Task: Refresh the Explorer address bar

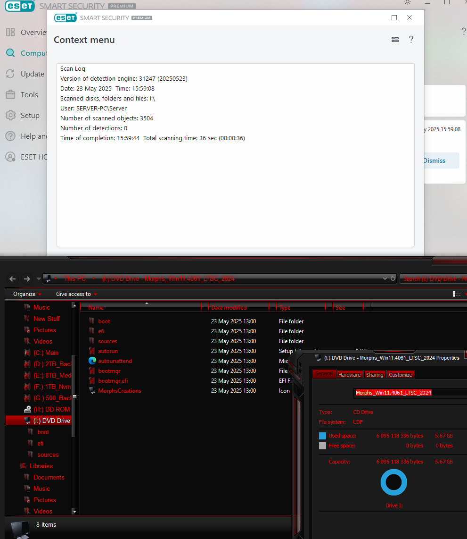Action: coord(393,278)
